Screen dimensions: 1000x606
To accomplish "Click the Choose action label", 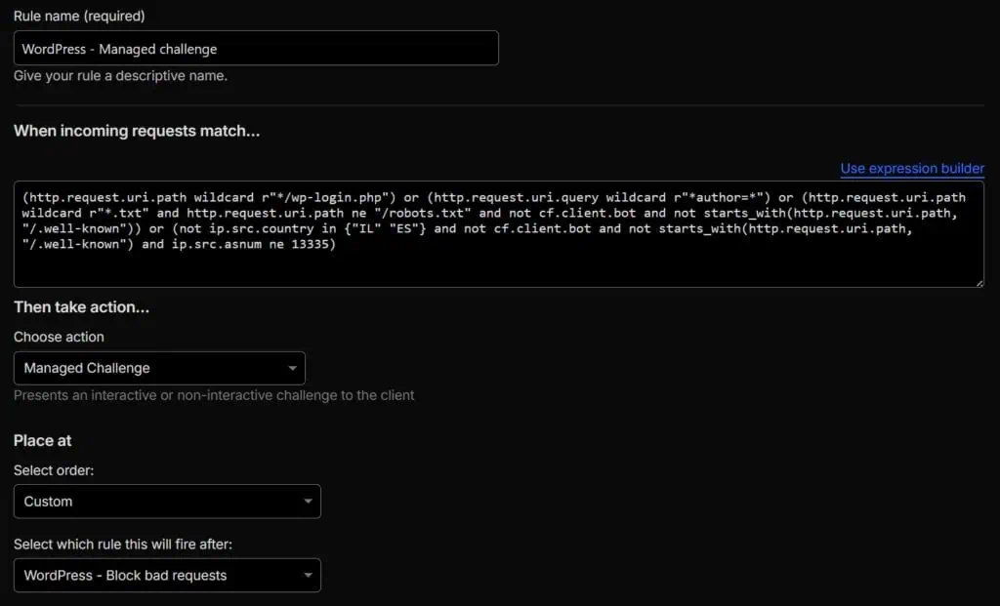I will pos(59,337).
